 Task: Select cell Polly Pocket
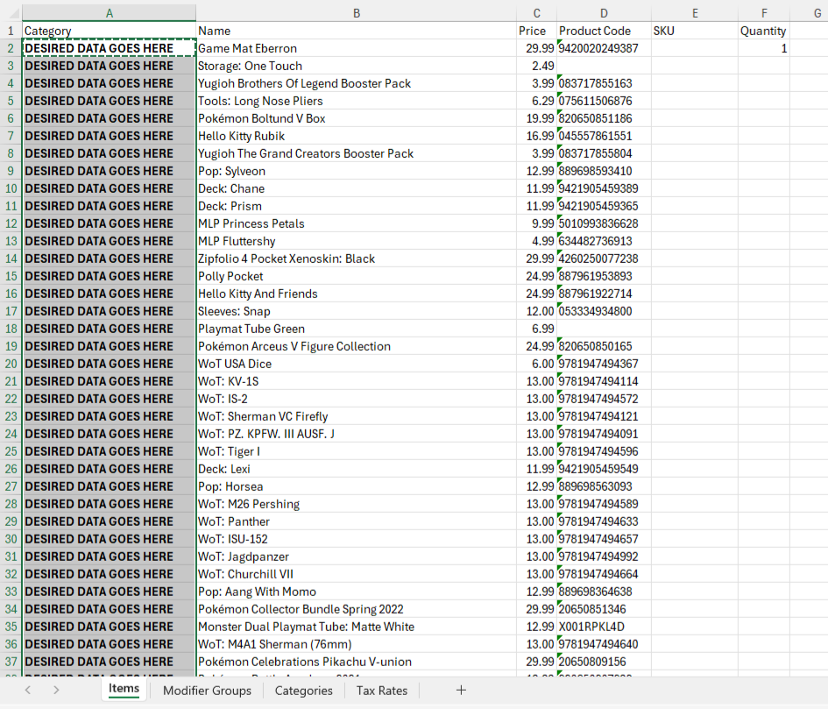point(357,276)
